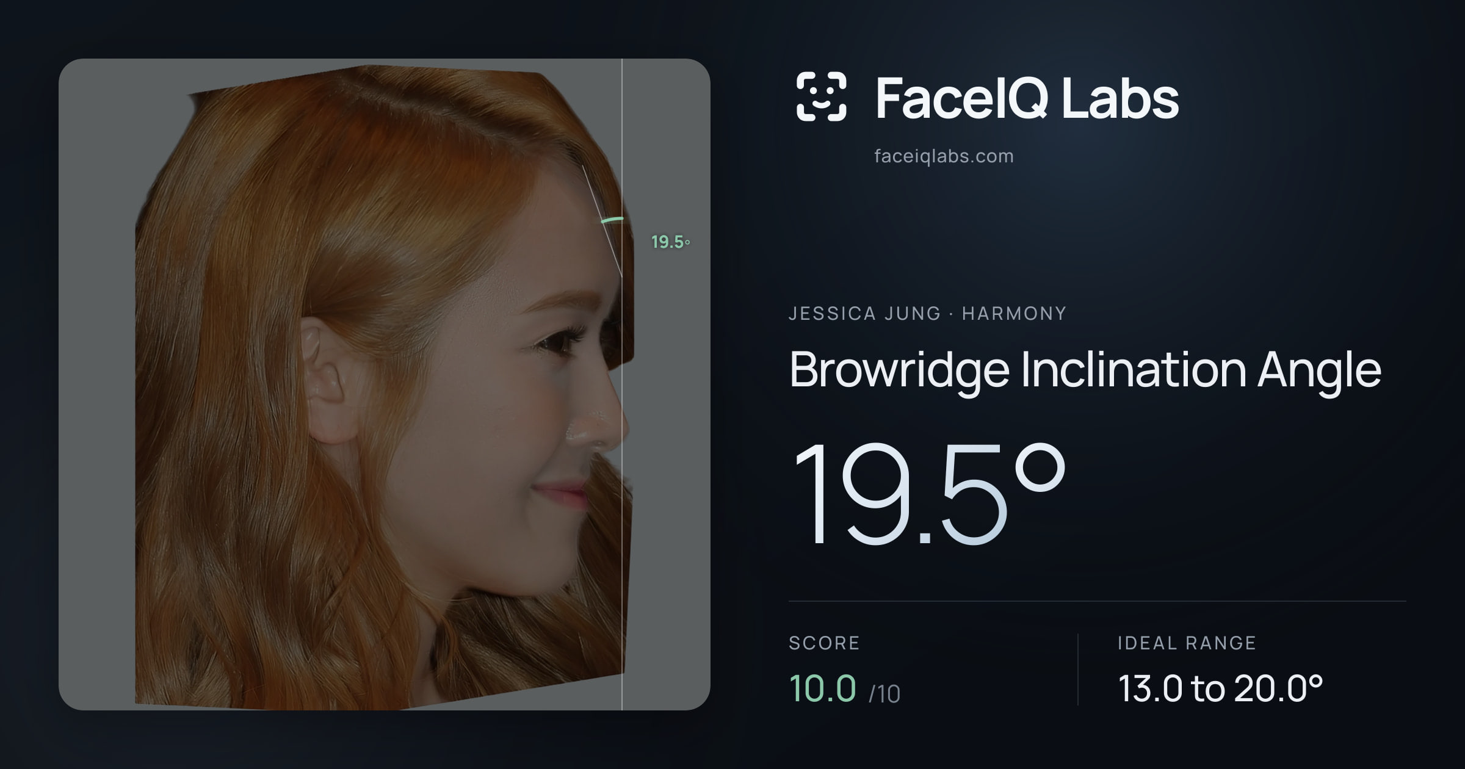The height and width of the screenshot is (769, 1465).
Task: Click the FaceIQ Labs brand title
Action: pyautogui.click(x=1027, y=98)
